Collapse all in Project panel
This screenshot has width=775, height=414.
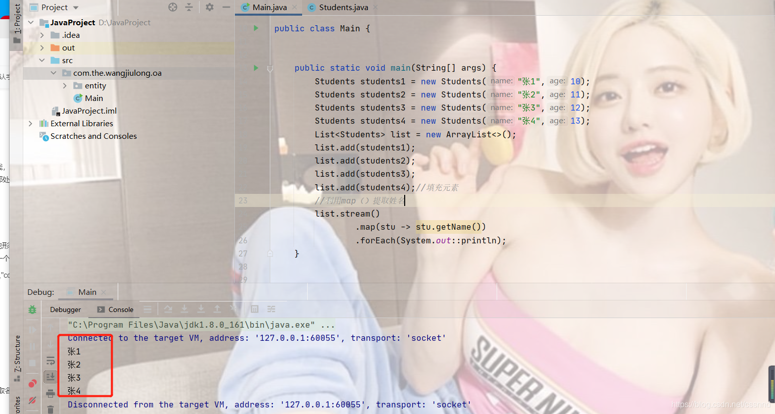tap(189, 7)
